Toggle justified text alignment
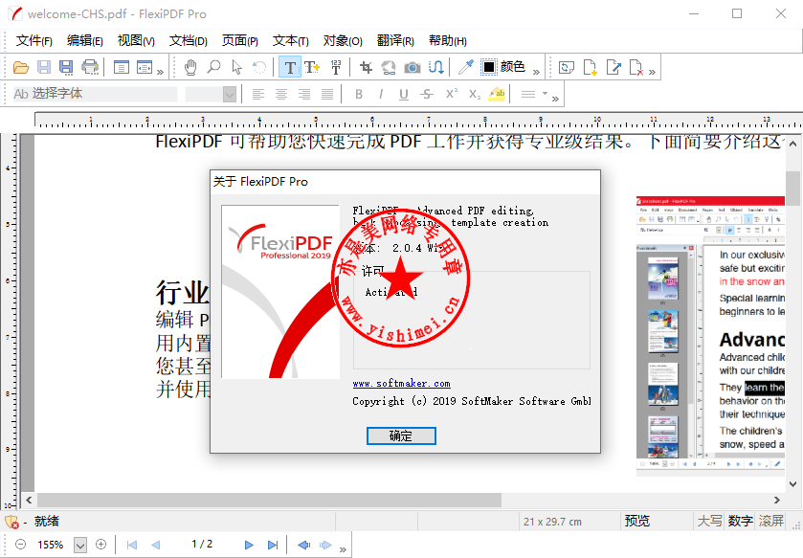The image size is (803, 558). click(327, 94)
